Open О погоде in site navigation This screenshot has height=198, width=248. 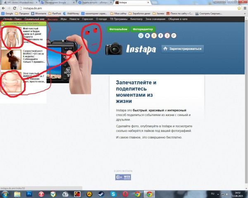tap(101, 19)
